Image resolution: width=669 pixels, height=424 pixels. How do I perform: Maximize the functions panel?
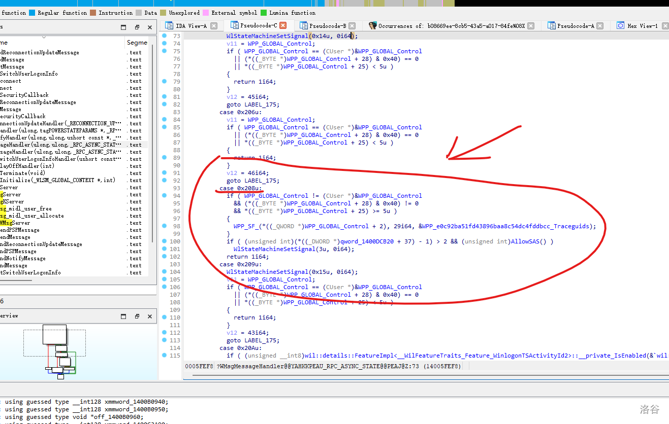(123, 27)
